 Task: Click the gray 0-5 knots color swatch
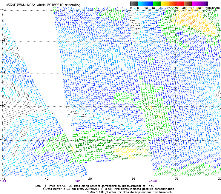134,4
